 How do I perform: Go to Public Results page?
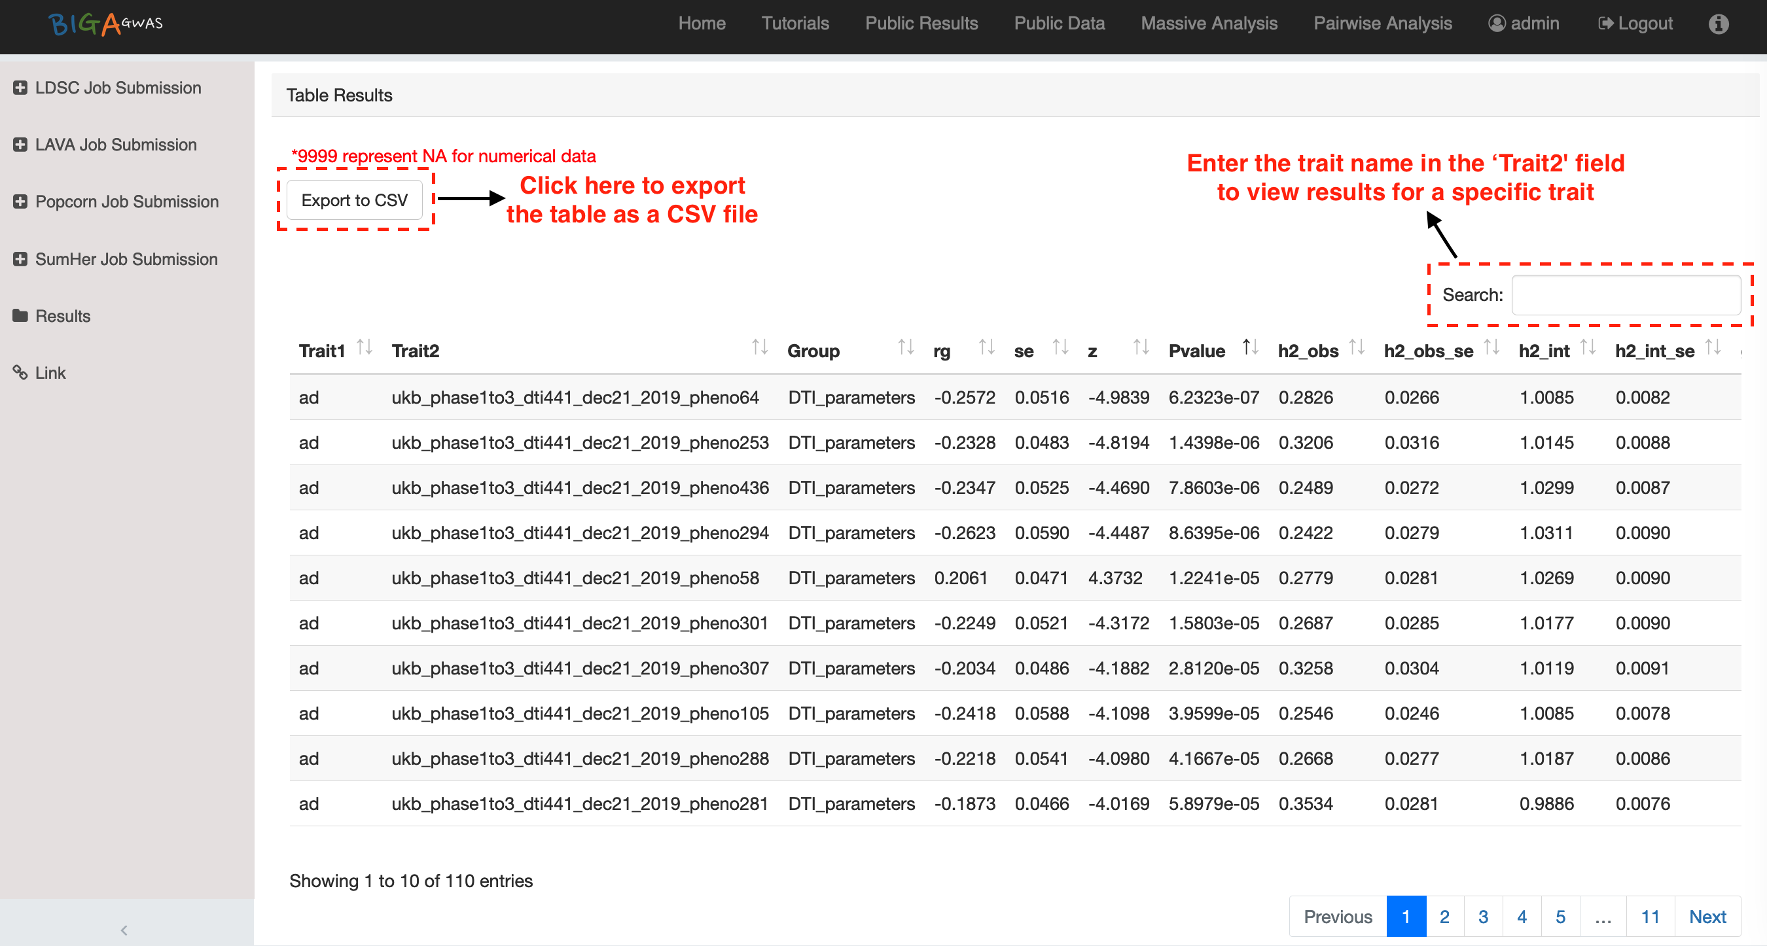coord(921,24)
